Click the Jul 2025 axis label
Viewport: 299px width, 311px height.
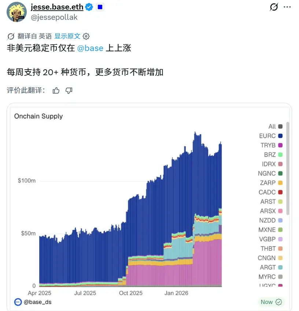(x=85, y=293)
